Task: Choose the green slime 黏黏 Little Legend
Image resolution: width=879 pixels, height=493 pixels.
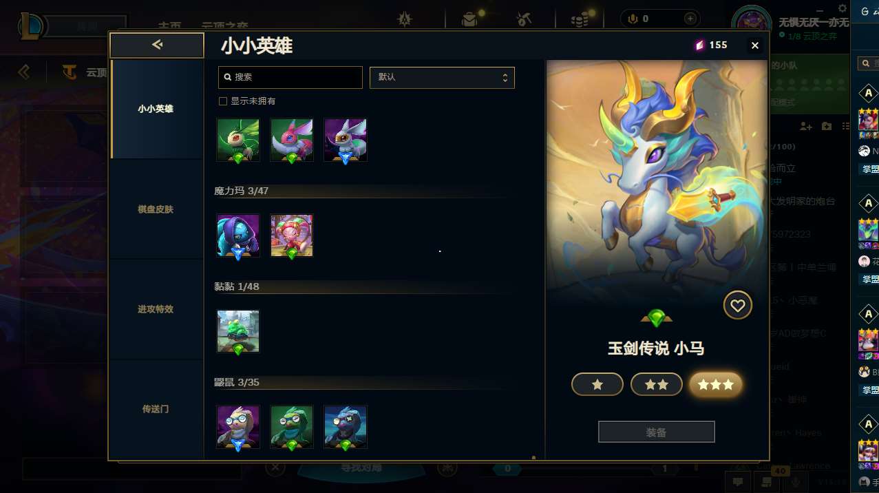Action: point(238,331)
